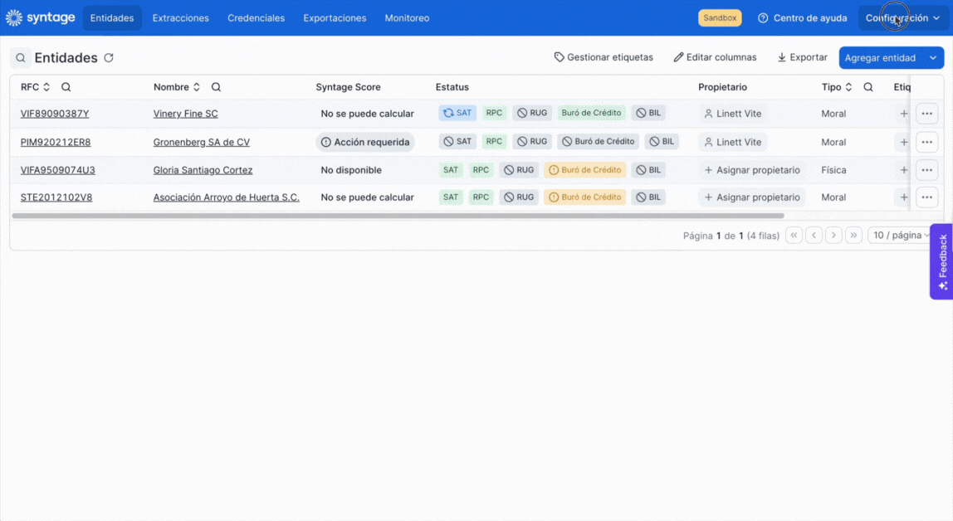Image resolution: width=953 pixels, height=521 pixels.
Task: Expand Agregar entidad dropdown arrow
Action: click(x=933, y=58)
